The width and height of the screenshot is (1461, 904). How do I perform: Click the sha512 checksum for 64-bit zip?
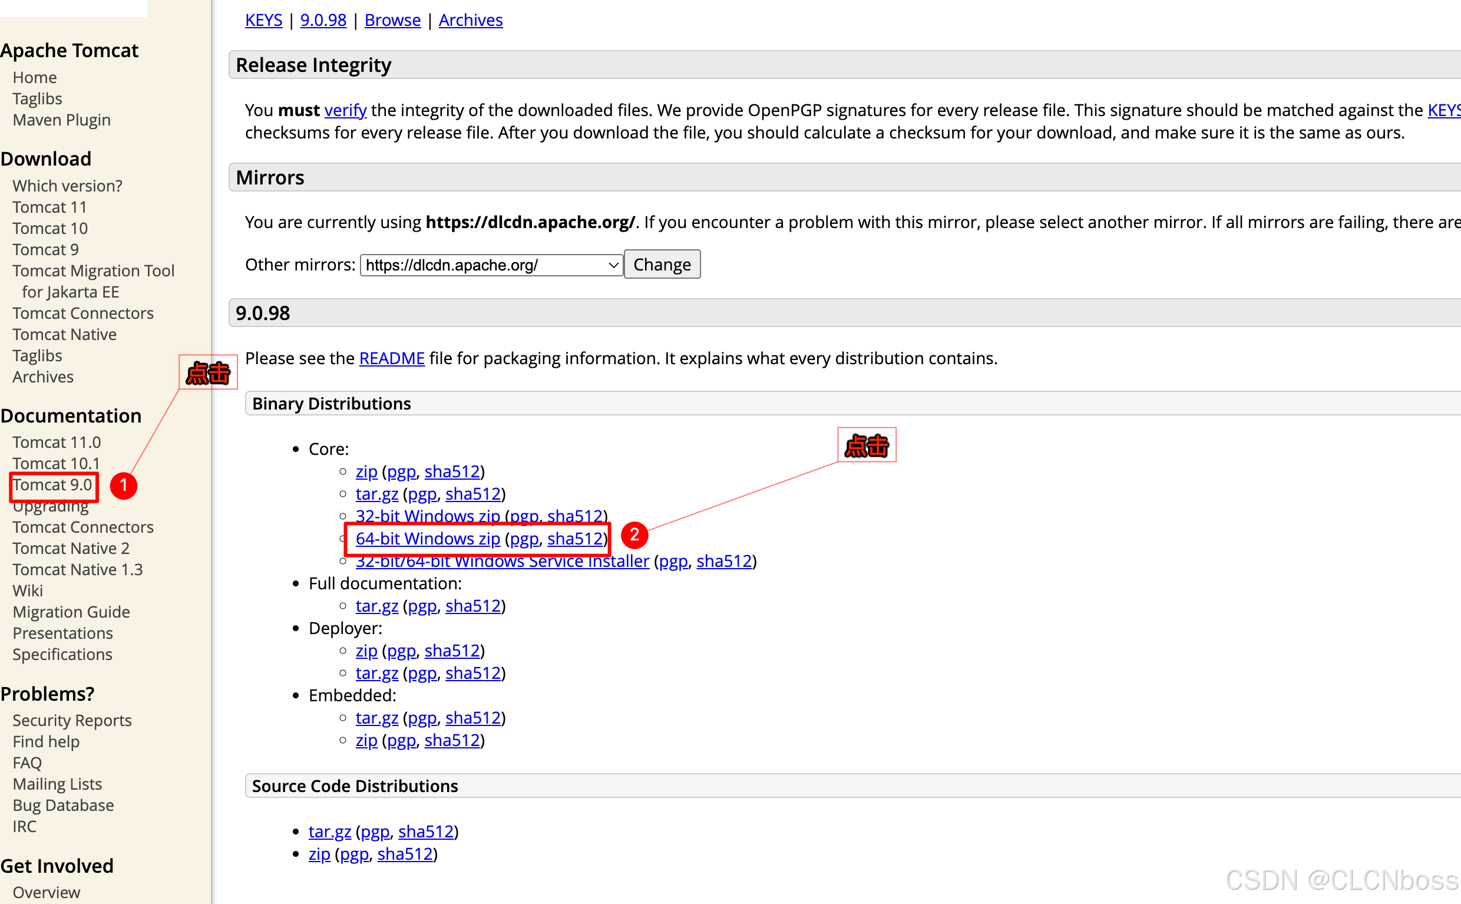tap(574, 539)
